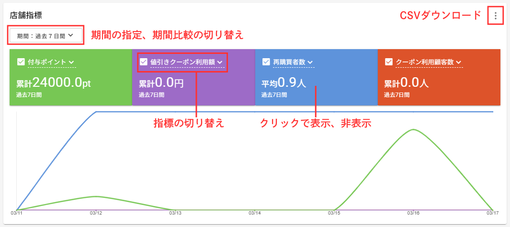The image size is (510, 227).
Task: Click the 03/16 date on chart axis
Action: (413, 213)
